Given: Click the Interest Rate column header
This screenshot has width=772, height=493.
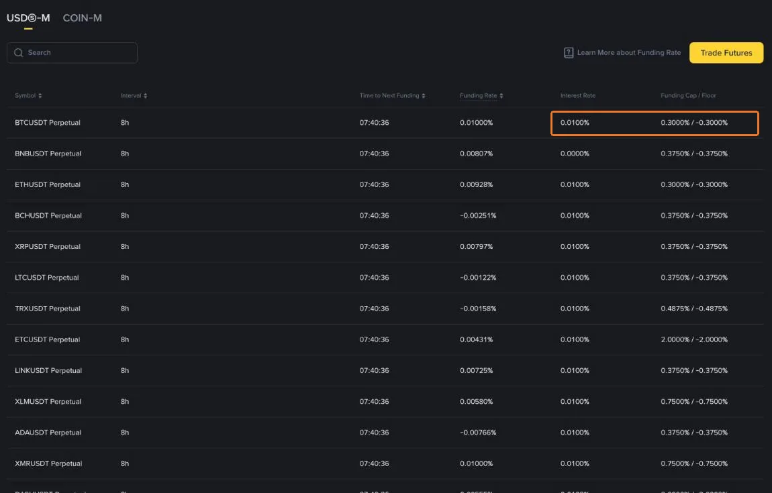Looking at the screenshot, I should point(577,95).
